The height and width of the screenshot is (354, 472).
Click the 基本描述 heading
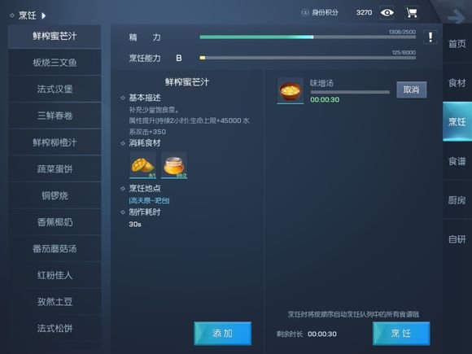pos(145,98)
